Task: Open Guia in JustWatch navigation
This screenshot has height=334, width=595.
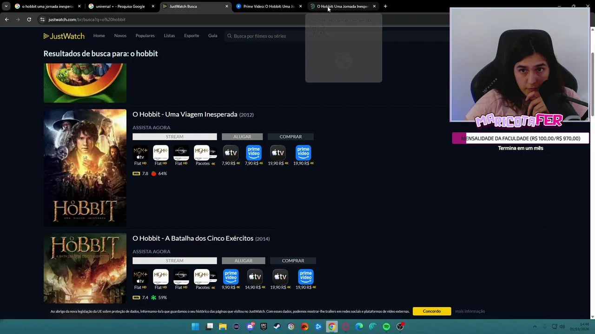Action: tap(212, 36)
